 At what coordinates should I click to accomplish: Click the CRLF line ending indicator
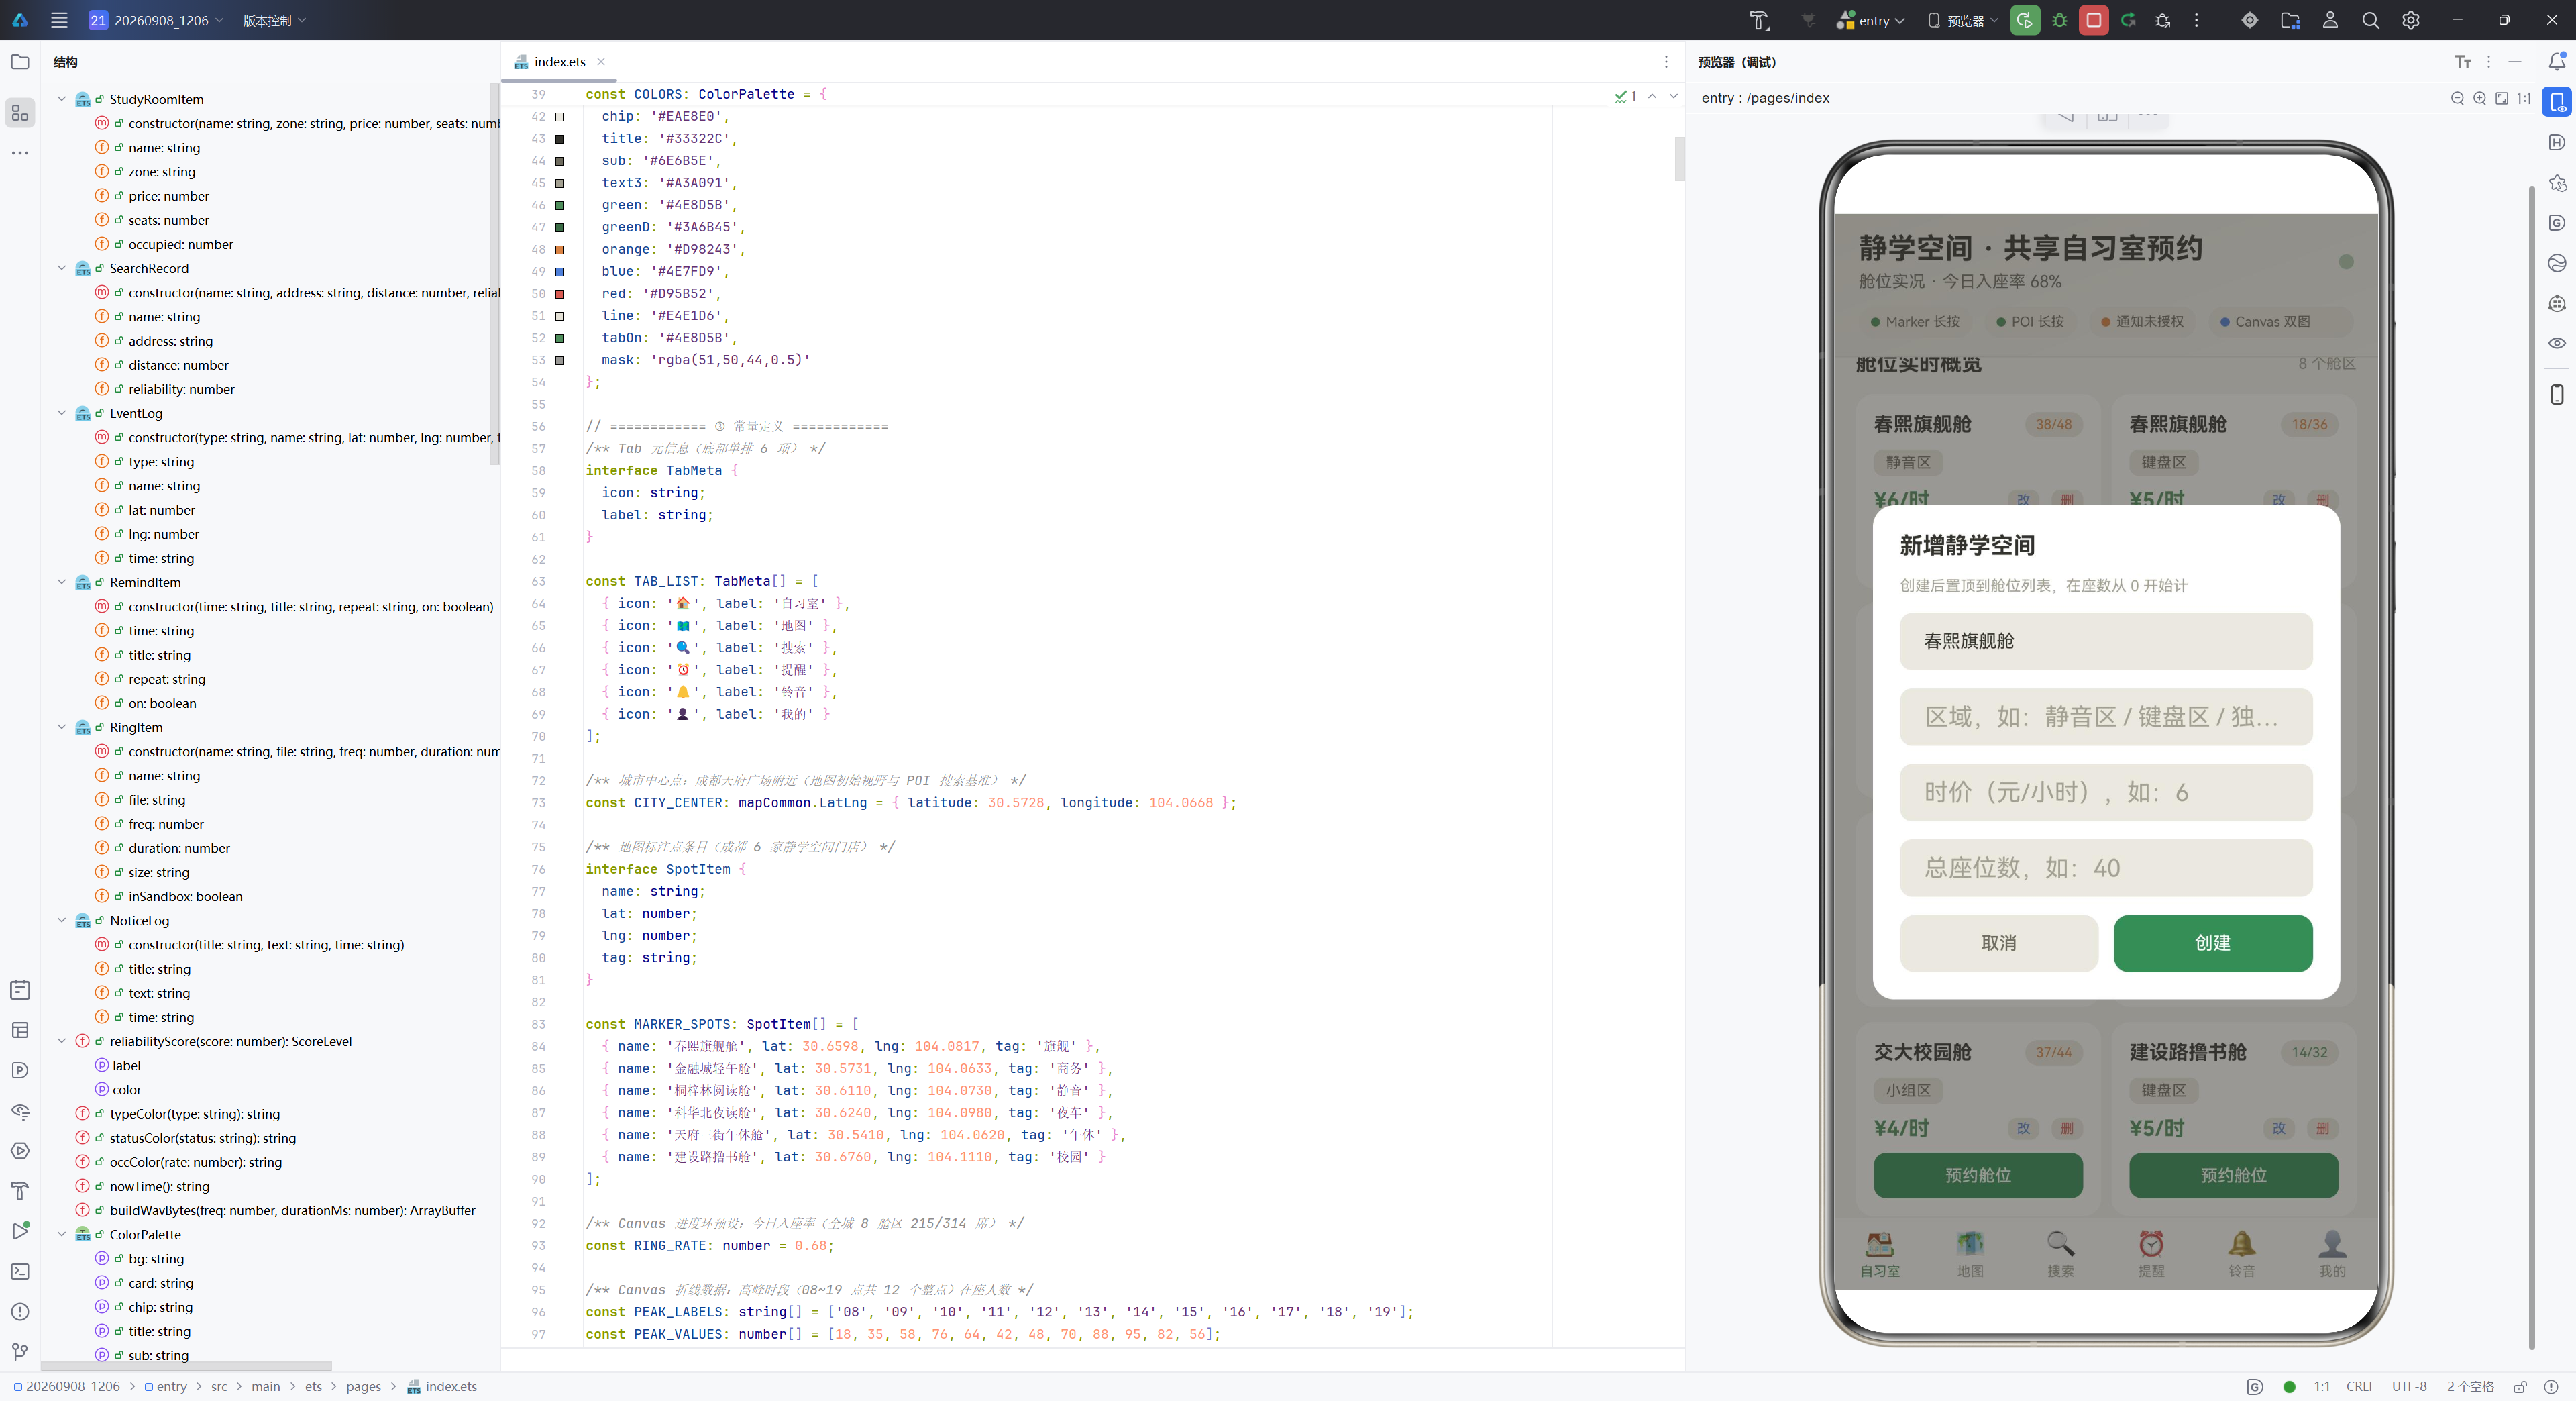tap(2360, 1386)
